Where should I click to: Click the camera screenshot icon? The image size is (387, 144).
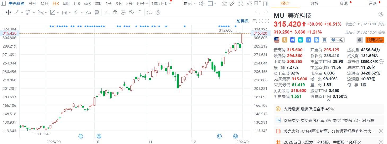224,3
